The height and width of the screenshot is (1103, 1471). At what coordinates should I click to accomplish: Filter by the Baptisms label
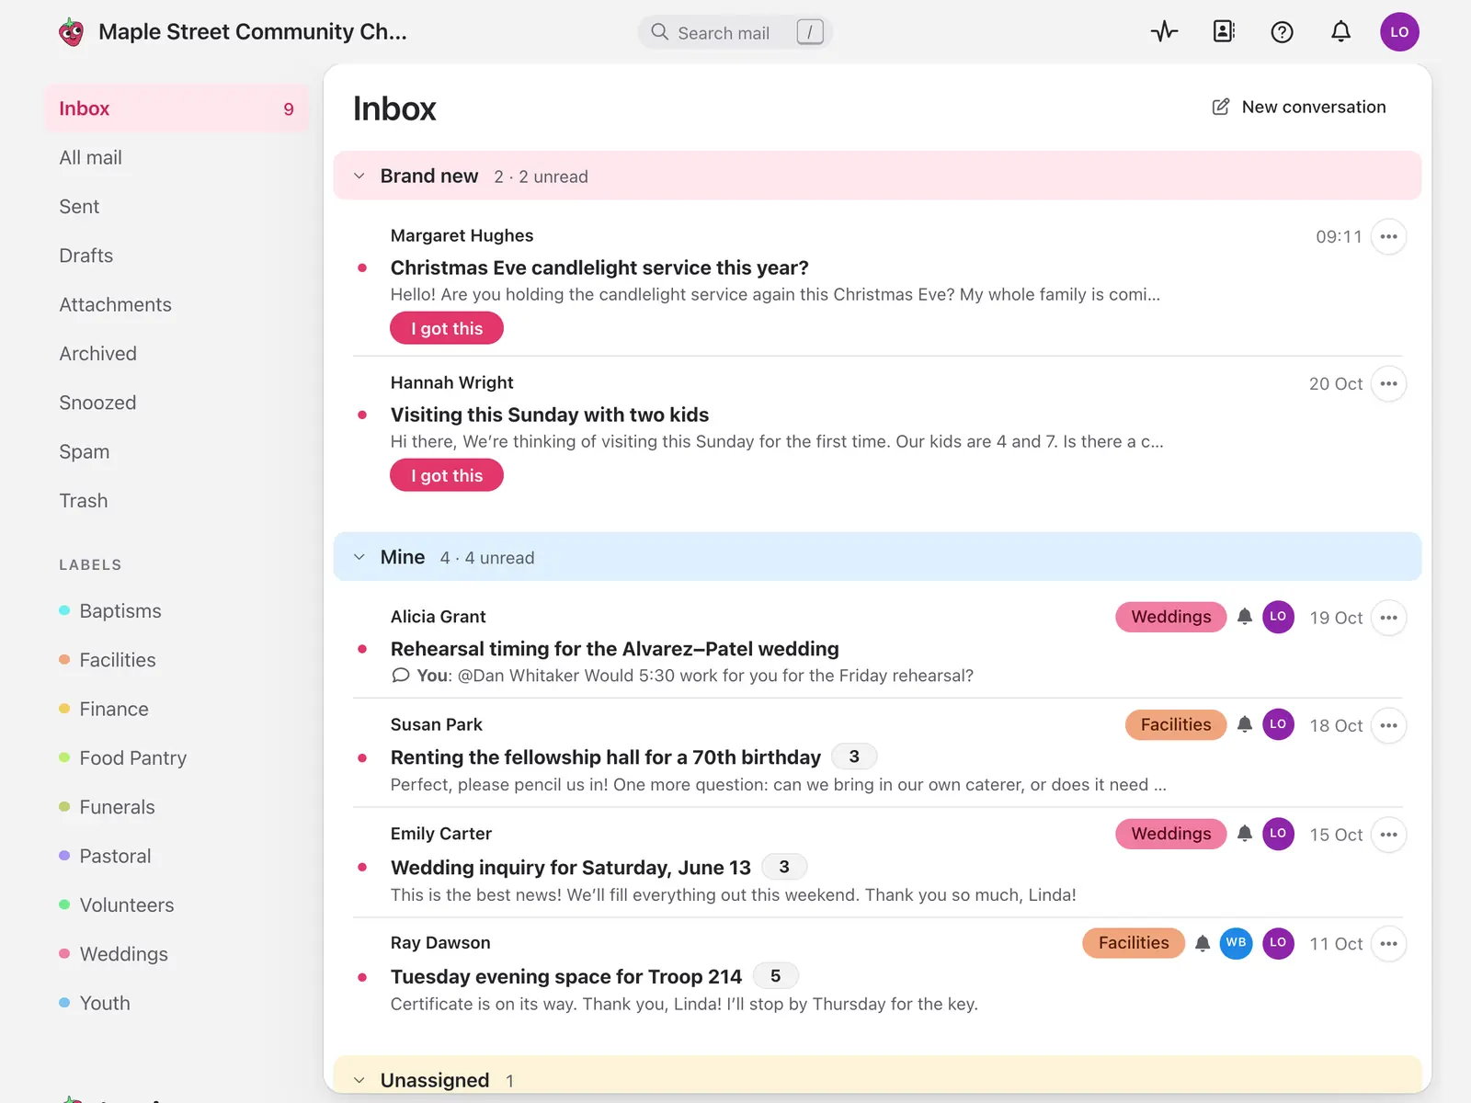point(110,611)
